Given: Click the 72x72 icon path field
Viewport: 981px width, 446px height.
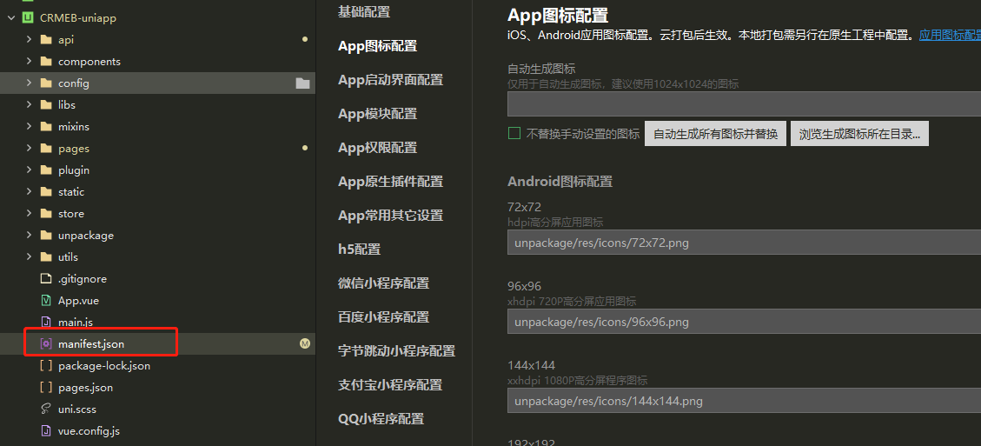Looking at the screenshot, I should point(744,243).
